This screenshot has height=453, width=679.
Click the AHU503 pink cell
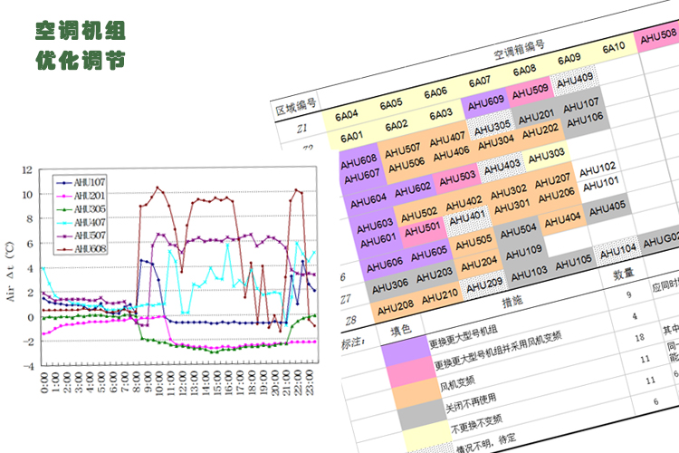pos(457,177)
